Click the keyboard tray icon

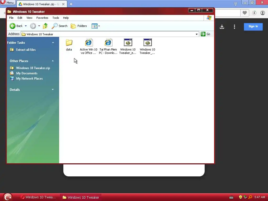[x=231, y=197]
